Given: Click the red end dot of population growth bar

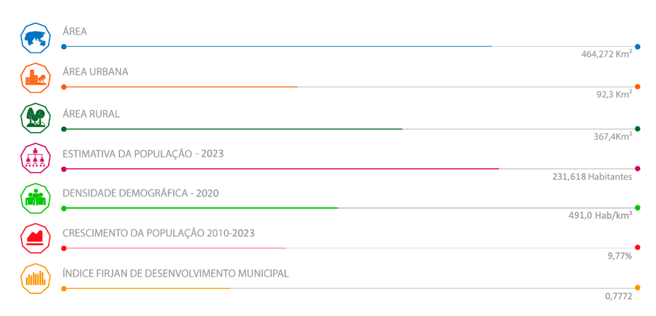Looking at the screenshot, I should pyautogui.click(x=638, y=247).
